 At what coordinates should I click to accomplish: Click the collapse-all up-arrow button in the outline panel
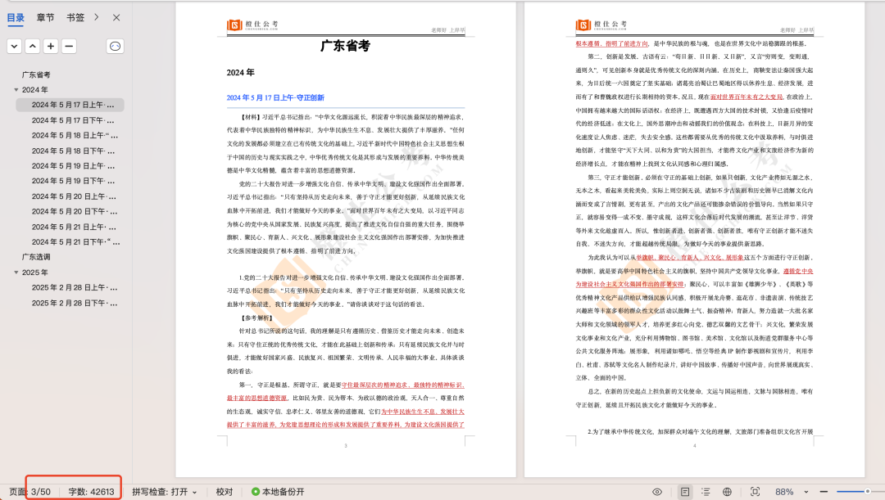tap(32, 46)
